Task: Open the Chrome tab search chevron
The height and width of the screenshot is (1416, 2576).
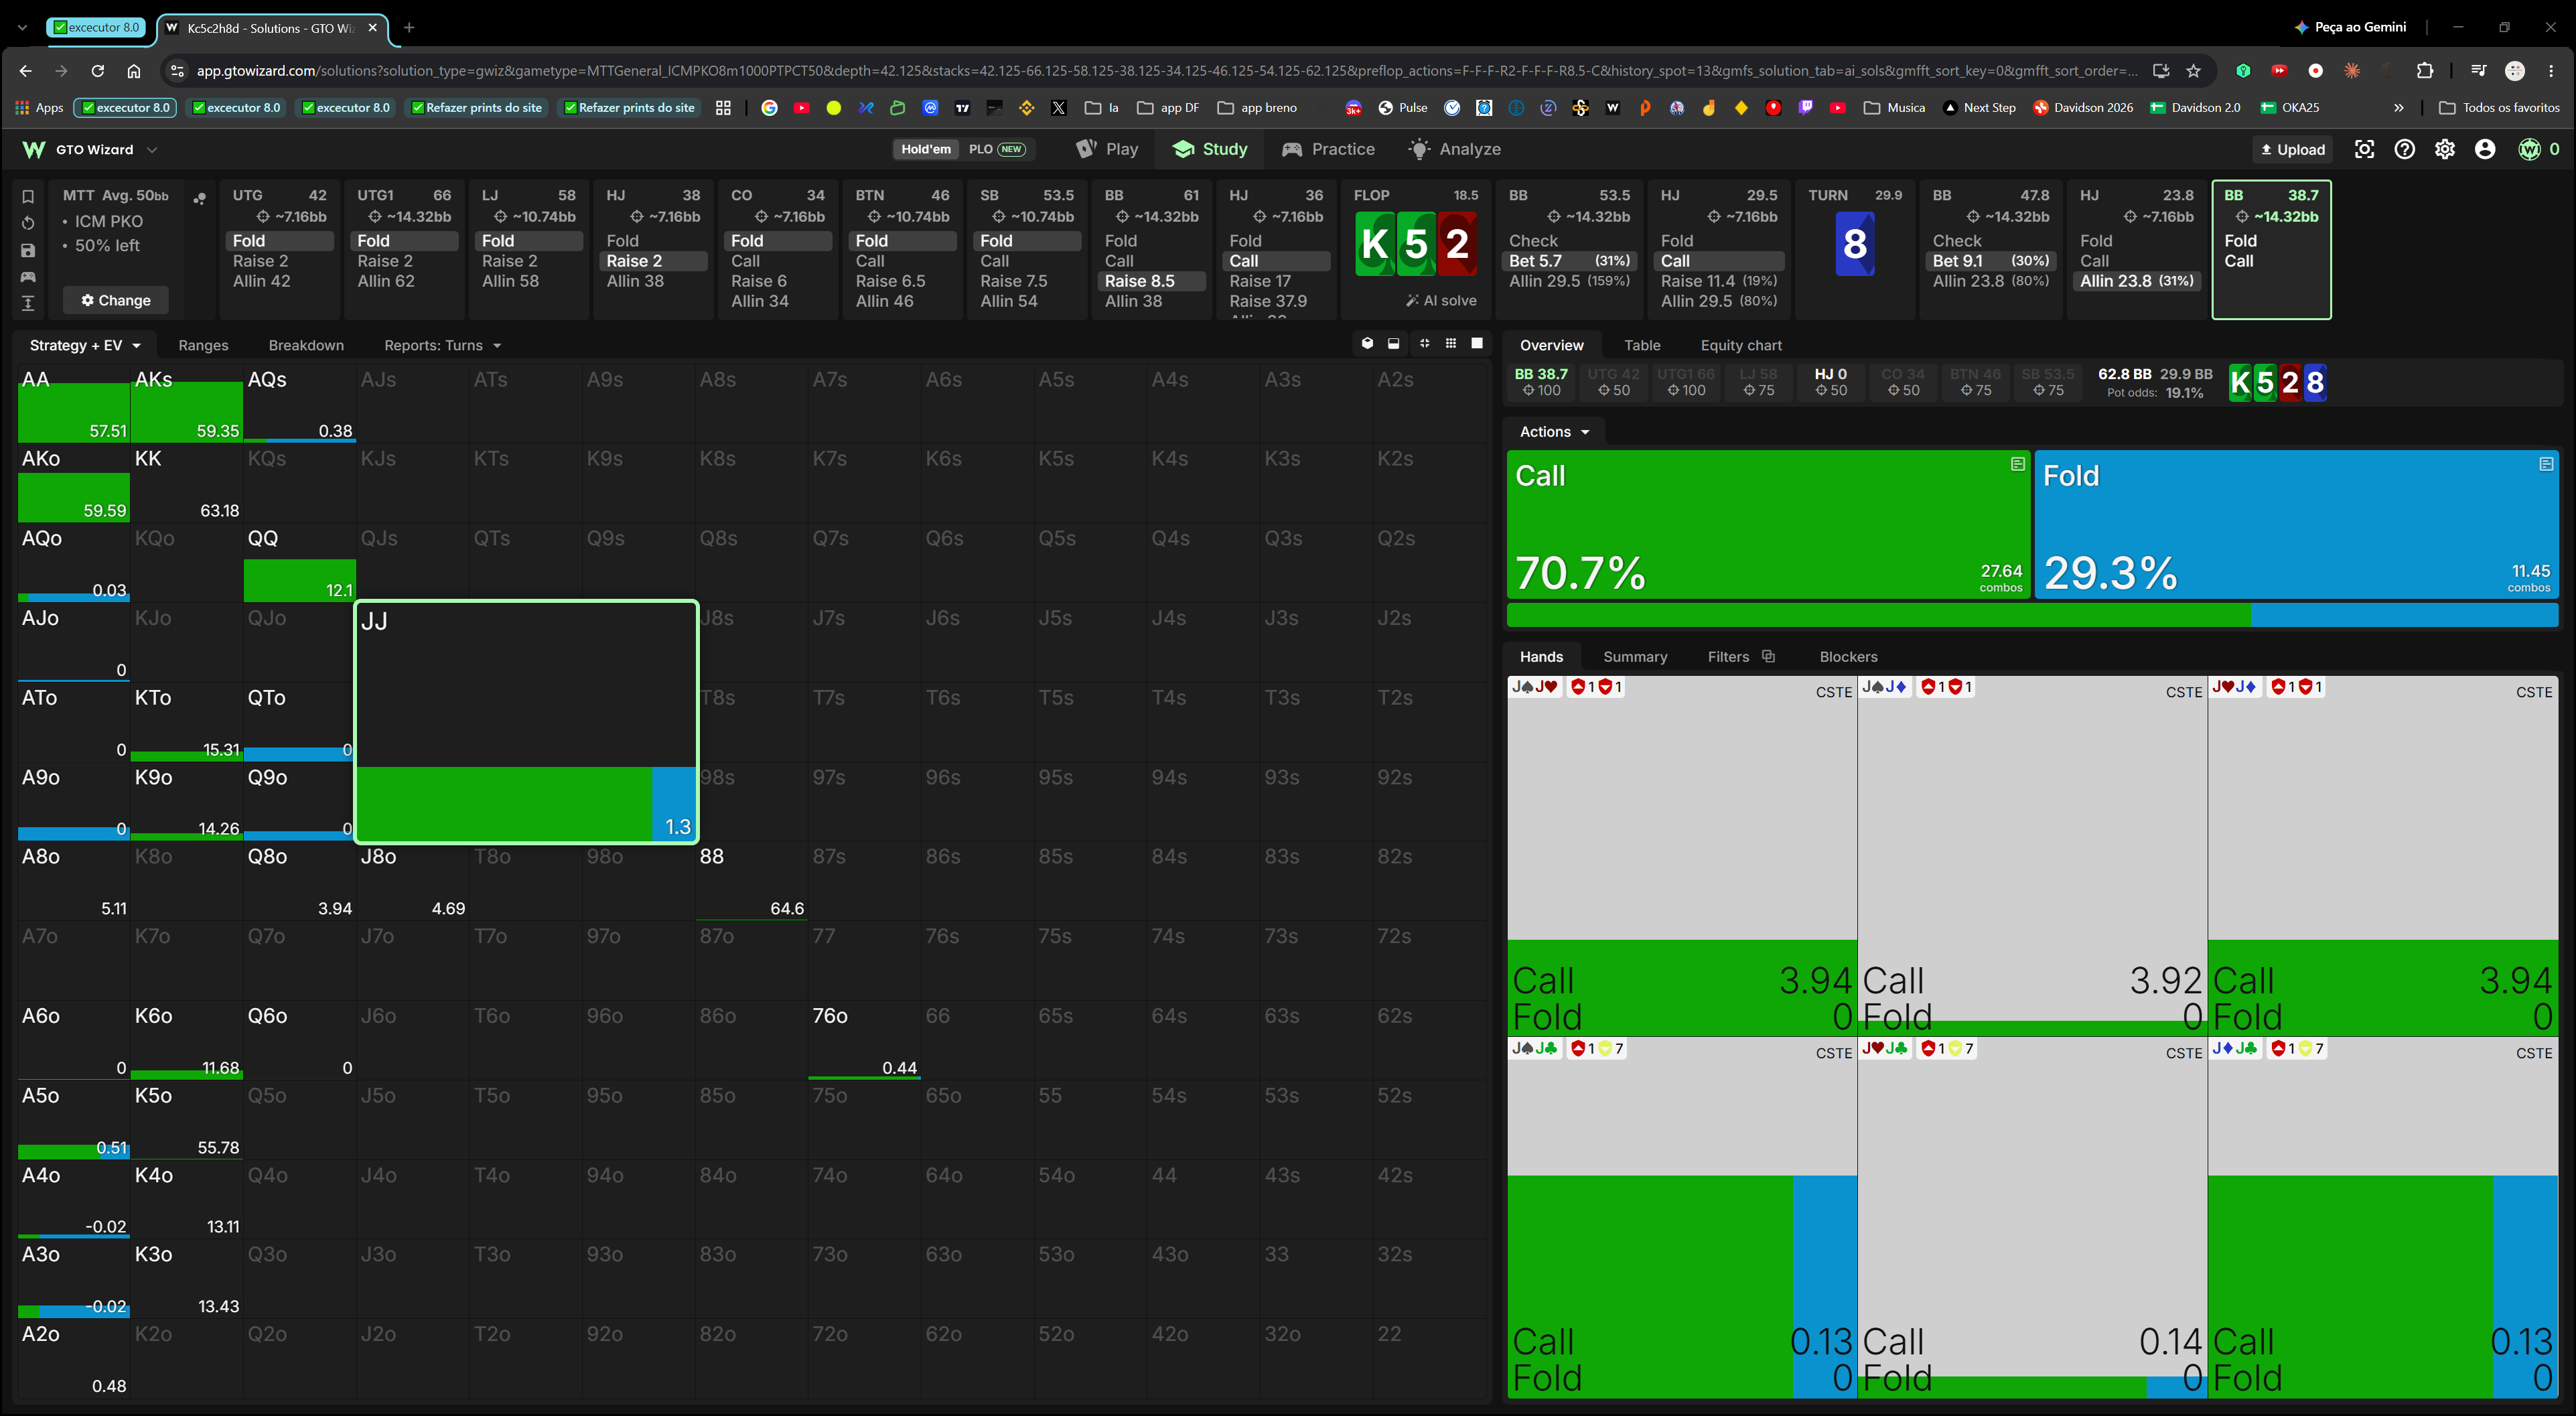Action: (22, 27)
